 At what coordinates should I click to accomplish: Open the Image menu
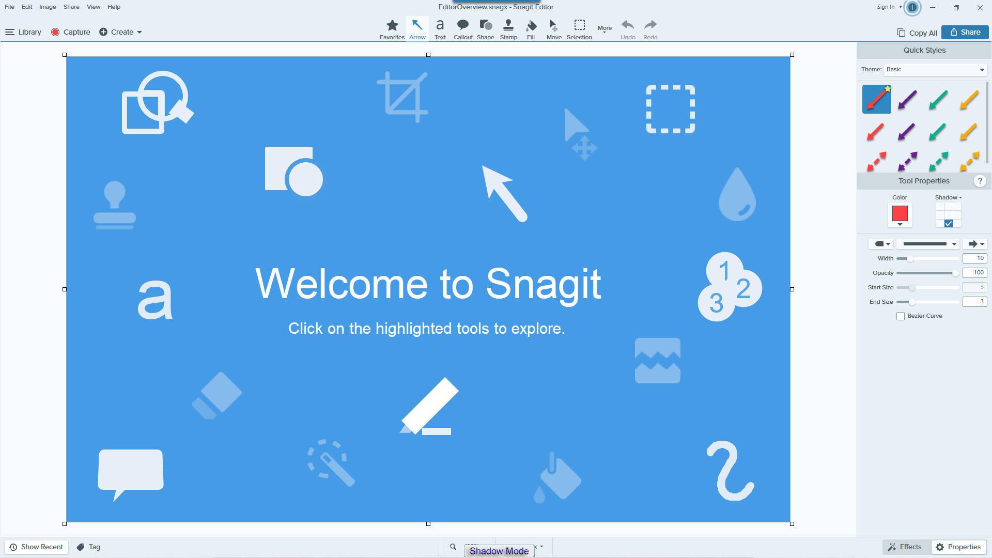point(48,7)
